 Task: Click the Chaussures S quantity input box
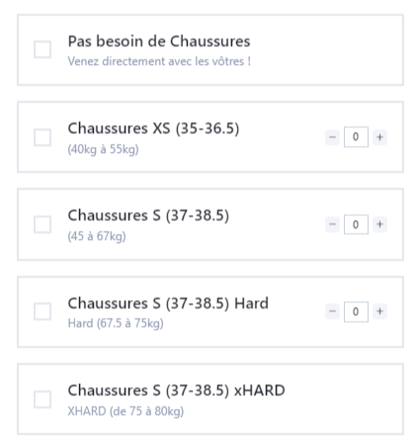(356, 224)
